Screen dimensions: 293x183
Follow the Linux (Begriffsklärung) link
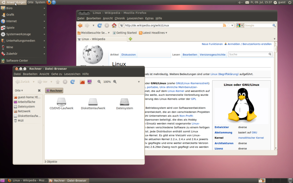(224, 74)
